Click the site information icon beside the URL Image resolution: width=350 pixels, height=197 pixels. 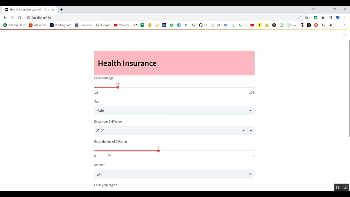28,18
